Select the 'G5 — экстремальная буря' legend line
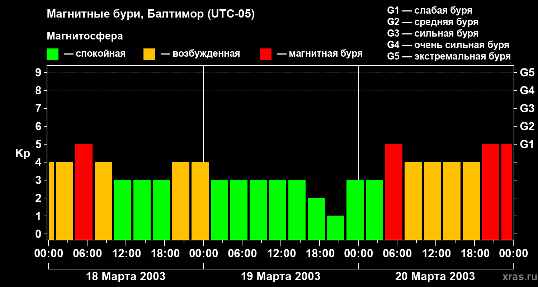 449,56
